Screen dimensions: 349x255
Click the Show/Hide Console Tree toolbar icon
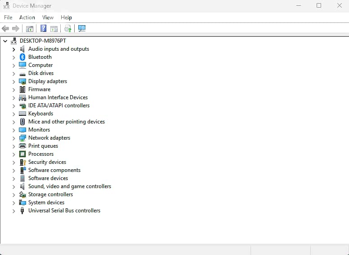(x=30, y=28)
